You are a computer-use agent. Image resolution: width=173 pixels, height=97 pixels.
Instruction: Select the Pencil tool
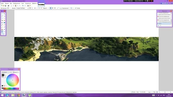(x=2, y=27)
